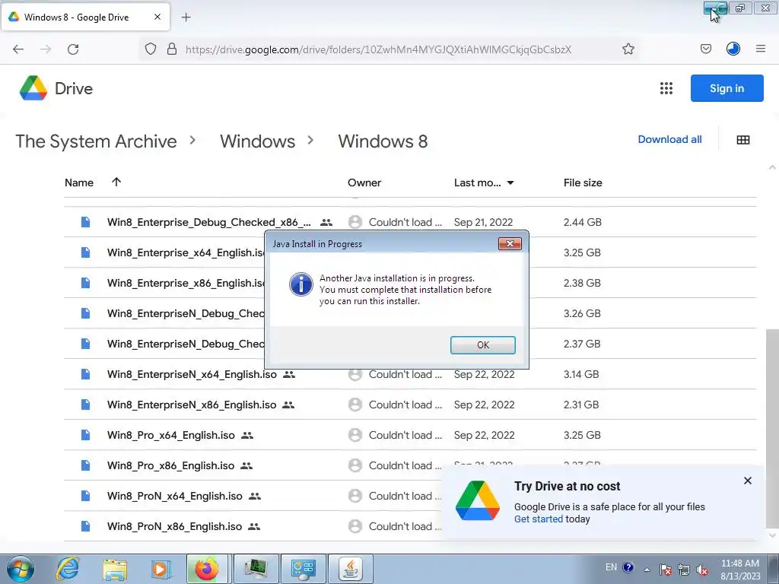Click the 3.14 GB file size cell
The height and width of the screenshot is (584, 779).
[x=580, y=374]
